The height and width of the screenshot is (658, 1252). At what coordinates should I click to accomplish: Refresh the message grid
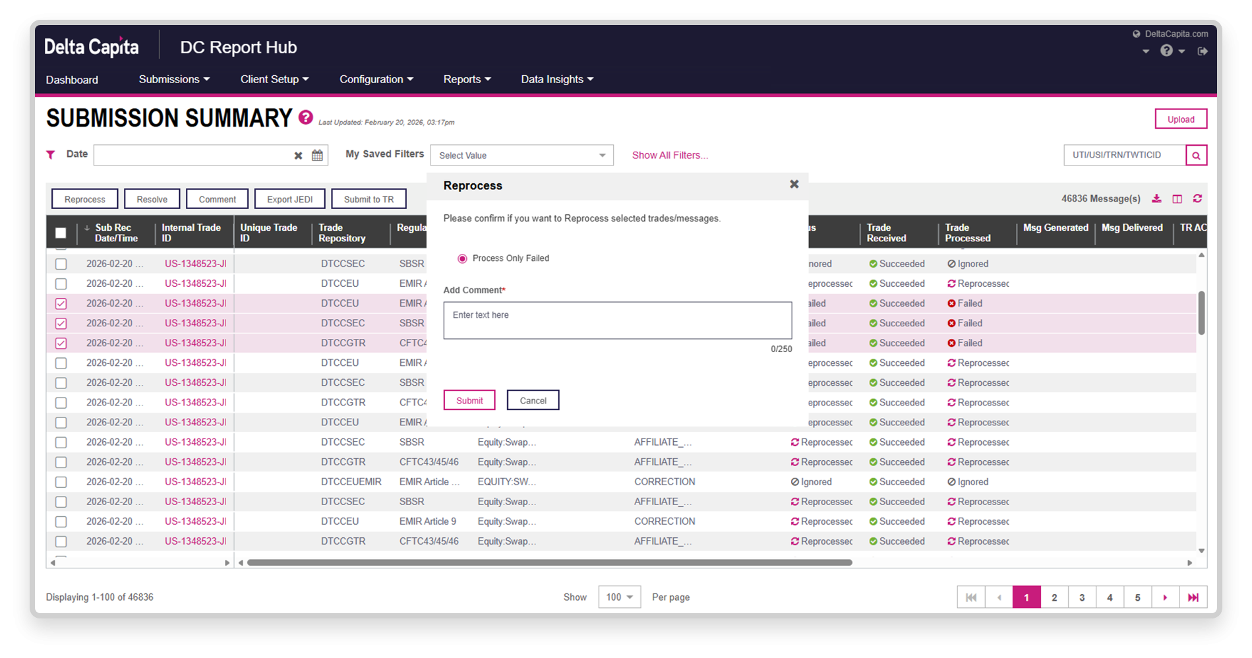[x=1197, y=199]
